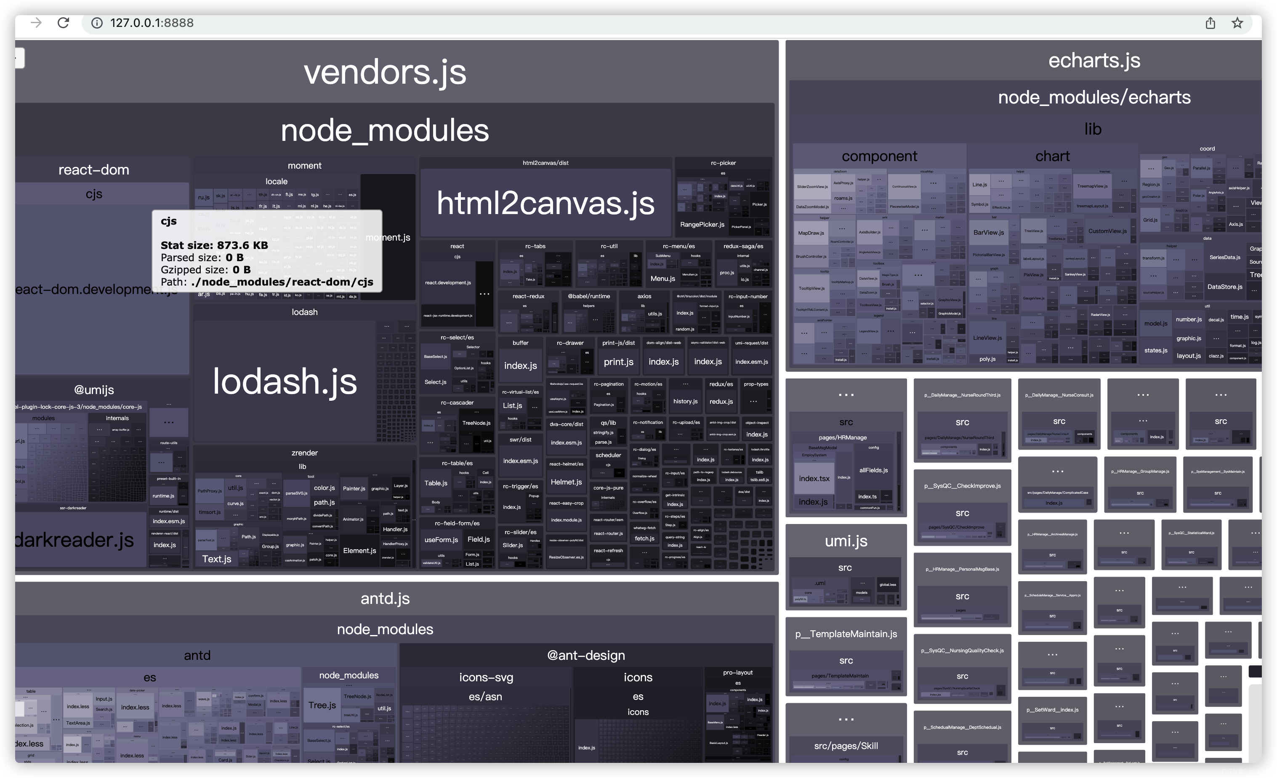
Task: Click the Field.js block
Action: [479, 539]
